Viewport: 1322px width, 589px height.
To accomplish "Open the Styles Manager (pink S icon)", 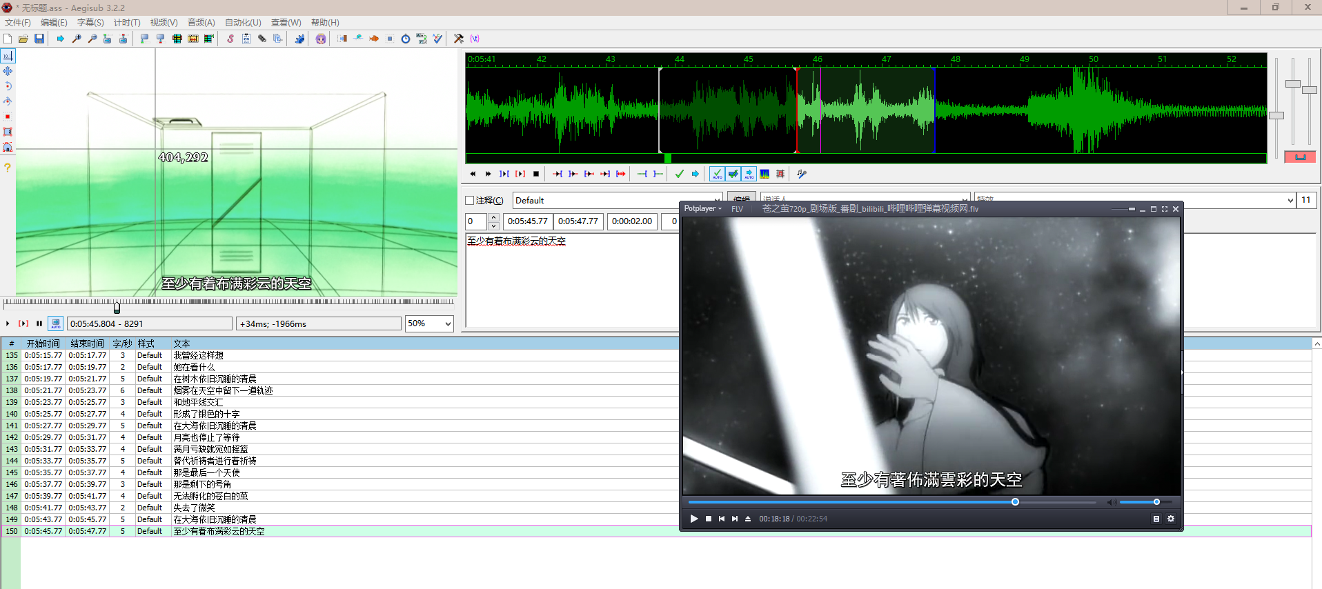I will tap(230, 39).
